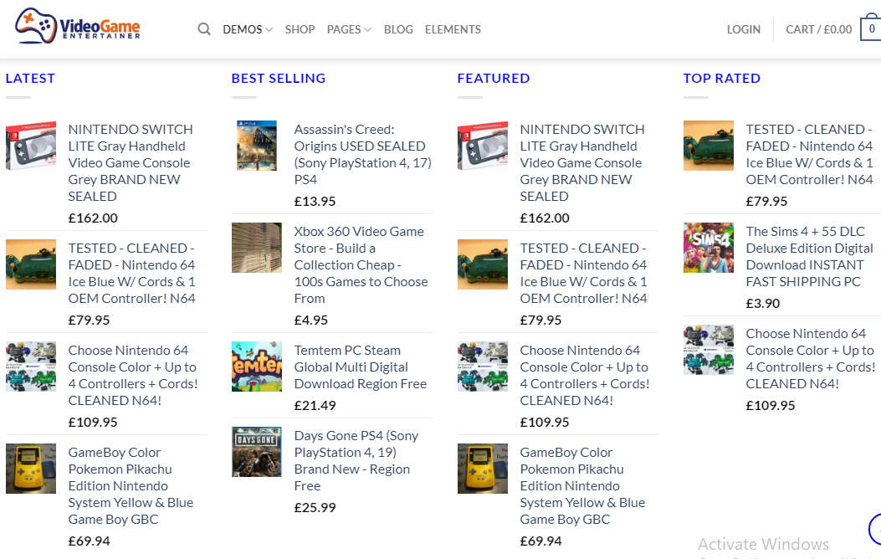Open GameBoy Color Pokemon Pikachu title under Latest
Image resolution: width=881 pixels, height=559 pixels.
pos(131,486)
